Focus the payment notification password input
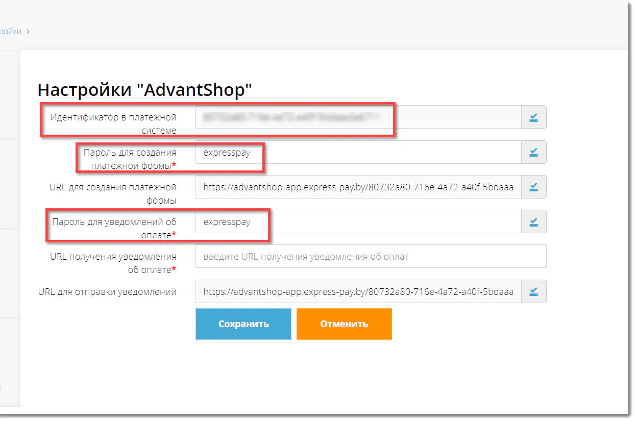Screen dimensions: 636x422 click(x=357, y=221)
